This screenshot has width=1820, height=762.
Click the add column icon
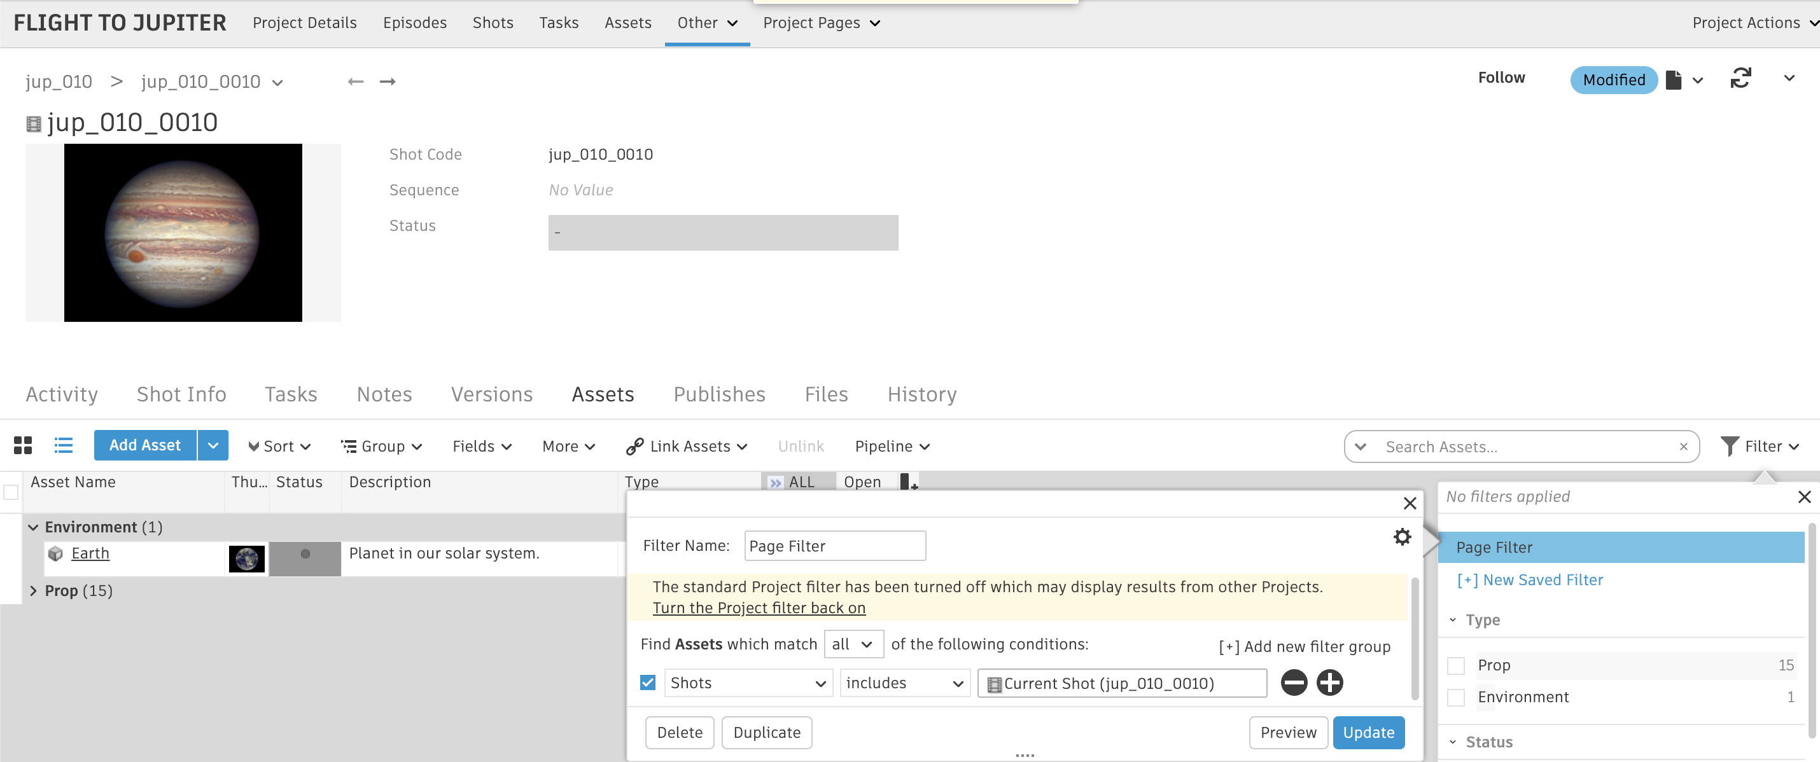tap(908, 482)
